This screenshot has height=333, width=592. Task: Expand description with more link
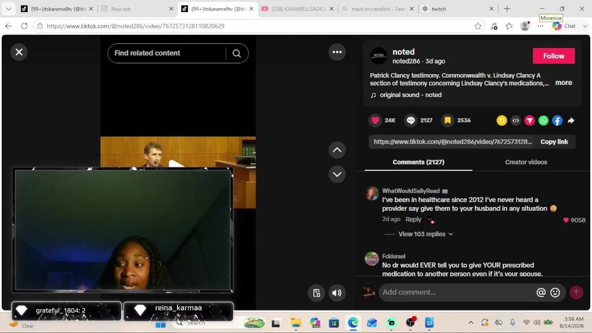click(563, 83)
